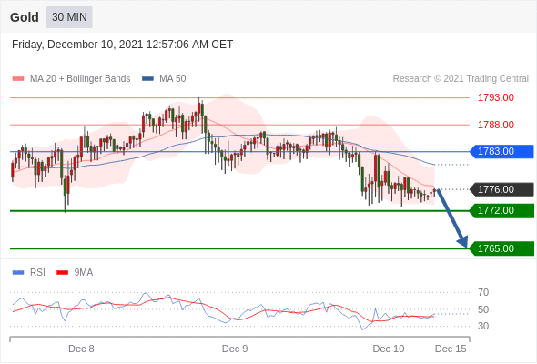Select the 1765.00 target price tag

pos(502,248)
